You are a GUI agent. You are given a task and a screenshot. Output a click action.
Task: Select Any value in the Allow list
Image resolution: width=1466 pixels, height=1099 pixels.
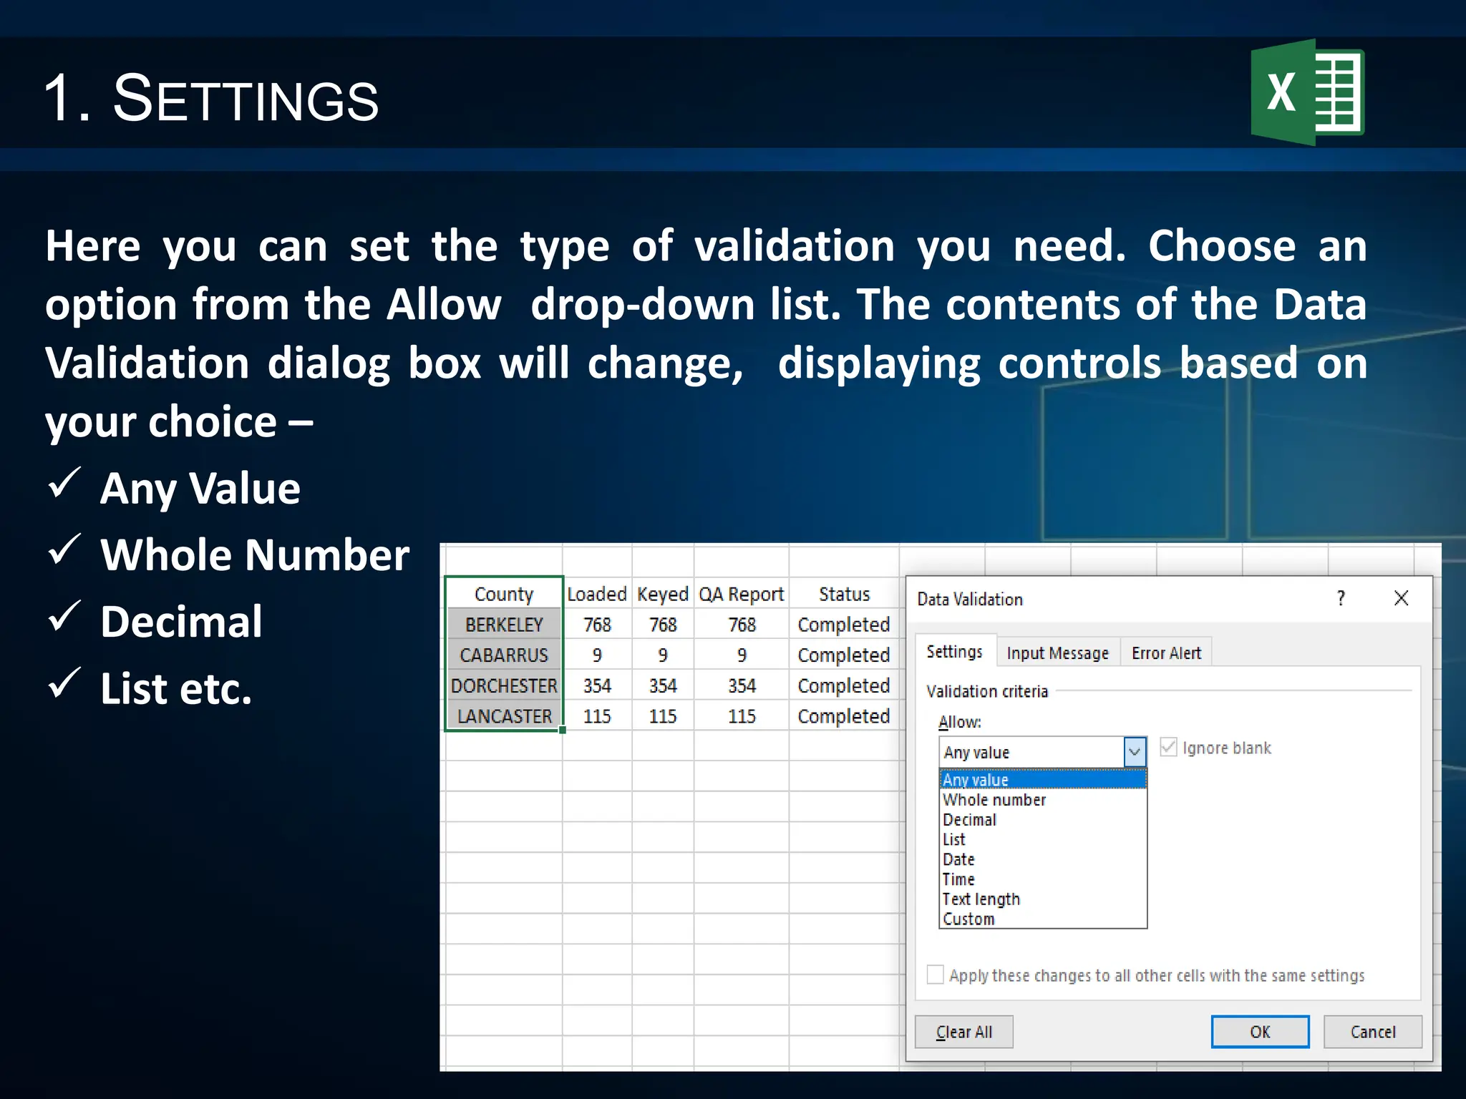coord(1043,779)
